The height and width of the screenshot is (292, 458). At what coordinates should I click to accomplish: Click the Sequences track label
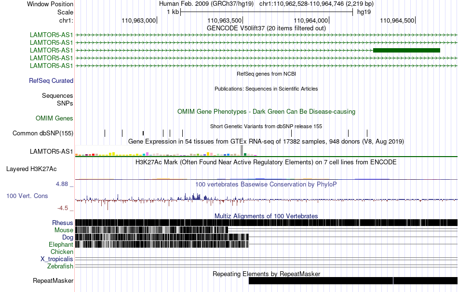[57, 95]
